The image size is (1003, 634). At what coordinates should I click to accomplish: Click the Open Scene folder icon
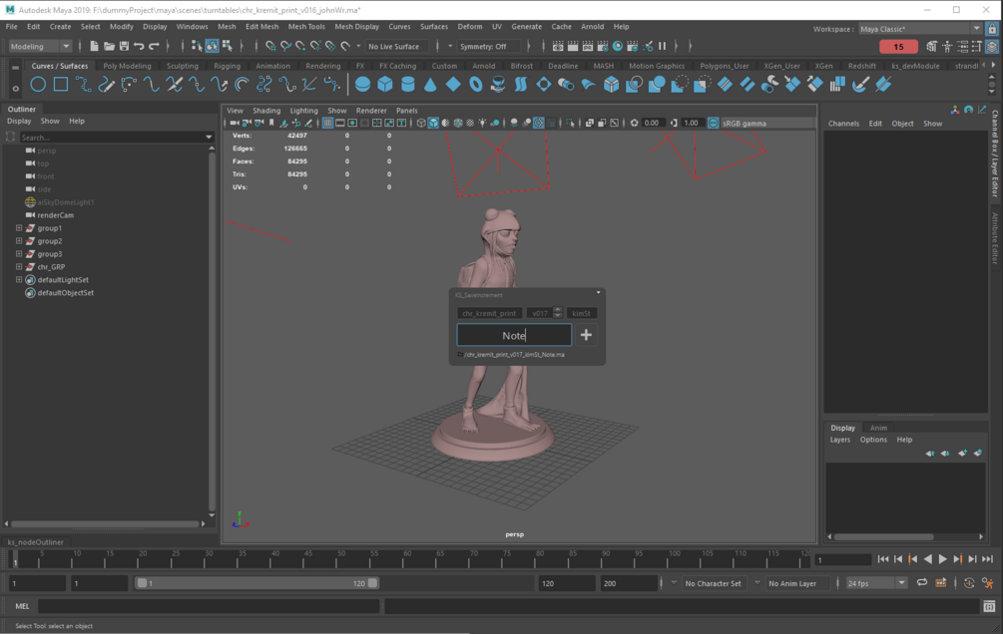point(109,46)
